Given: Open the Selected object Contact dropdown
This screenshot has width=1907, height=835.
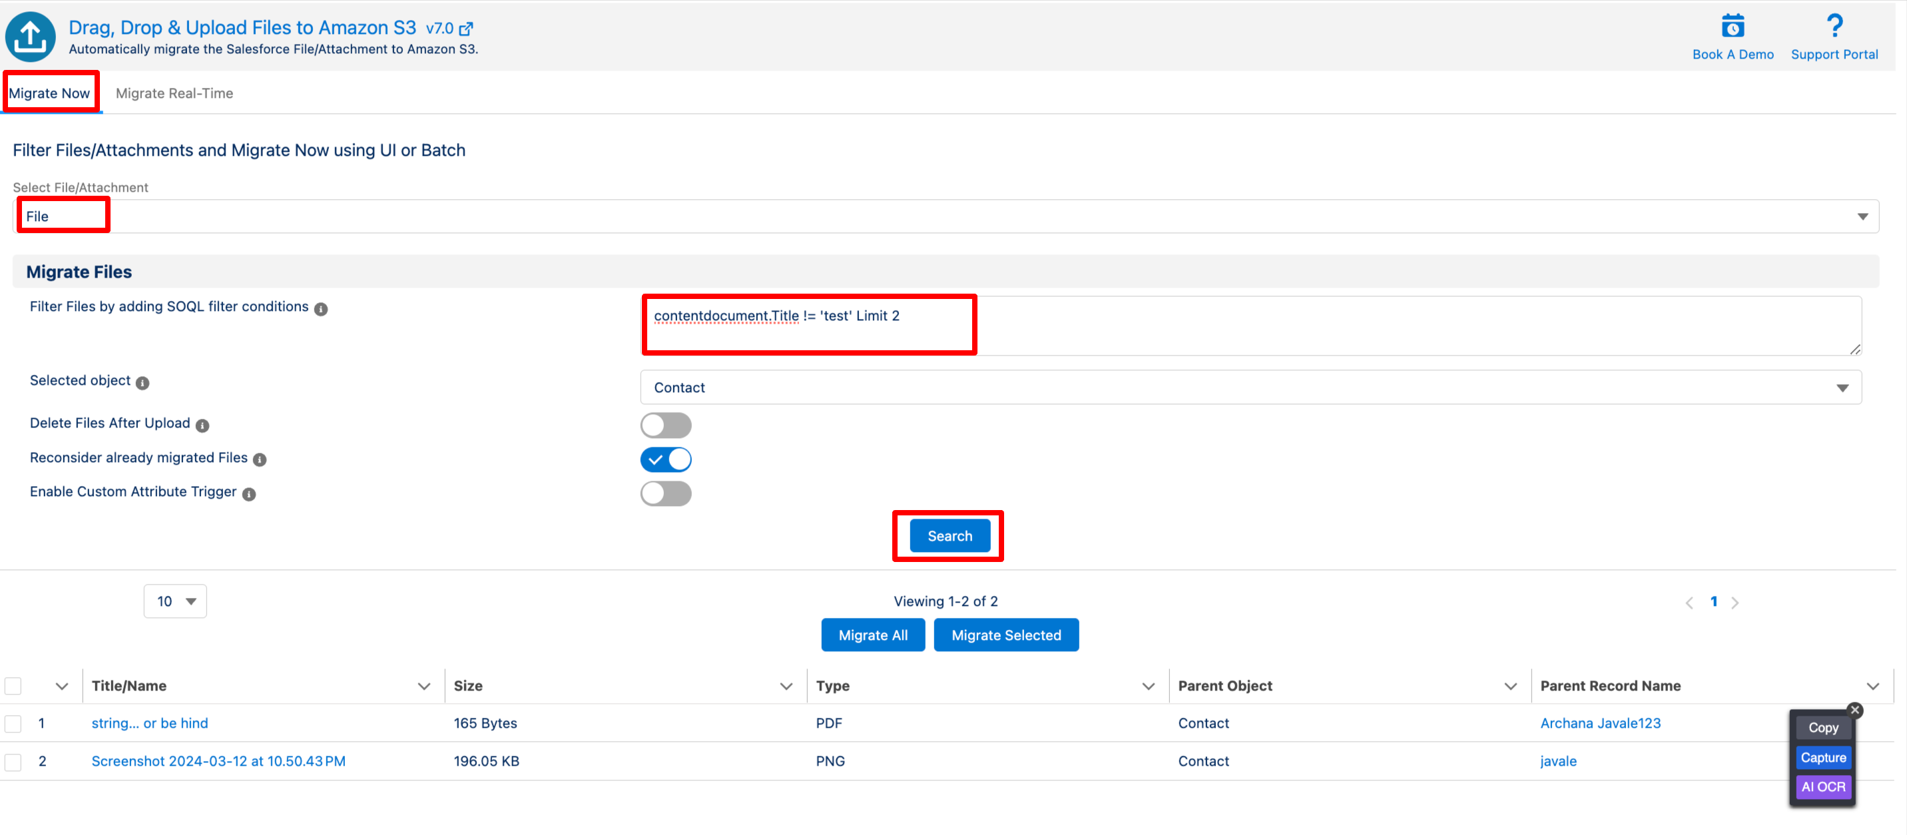Looking at the screenshot, I should [1250, 387].
